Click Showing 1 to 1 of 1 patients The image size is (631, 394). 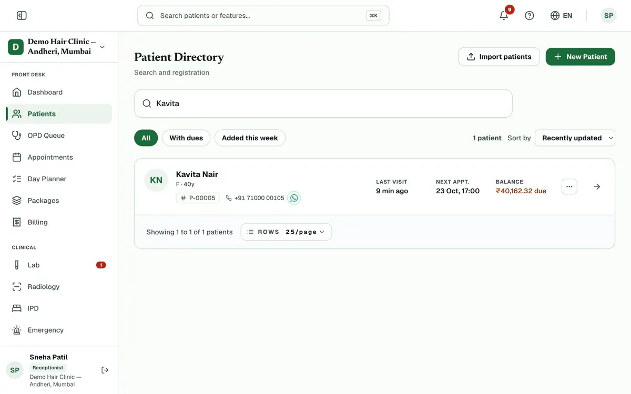189,232
